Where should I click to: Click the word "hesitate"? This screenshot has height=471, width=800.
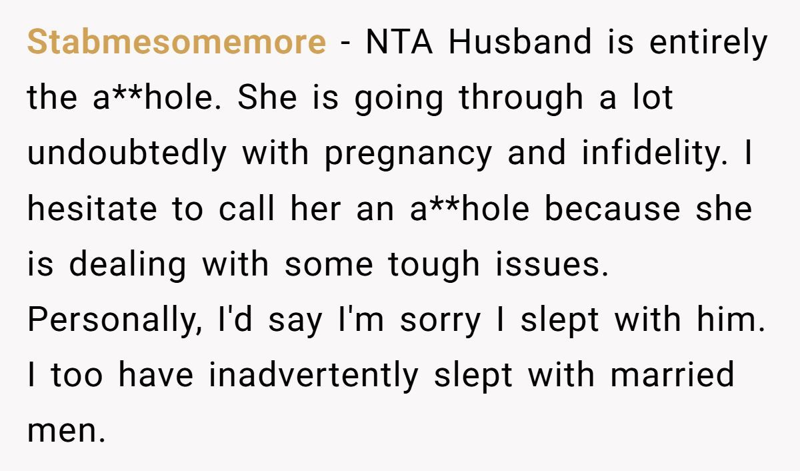coord(91,210)
